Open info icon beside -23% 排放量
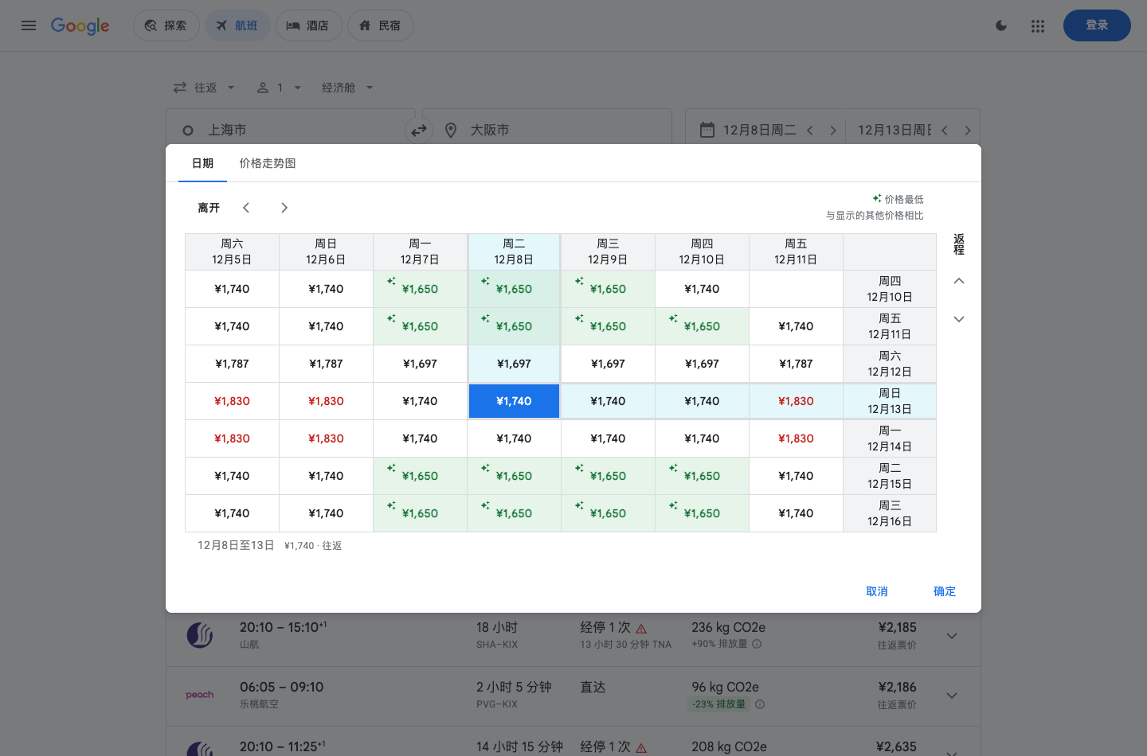This screenshot has width=1147, height=756. click(x=760, y=704)
